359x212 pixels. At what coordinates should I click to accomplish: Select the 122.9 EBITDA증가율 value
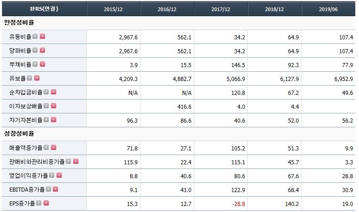(x=238, y=190)
